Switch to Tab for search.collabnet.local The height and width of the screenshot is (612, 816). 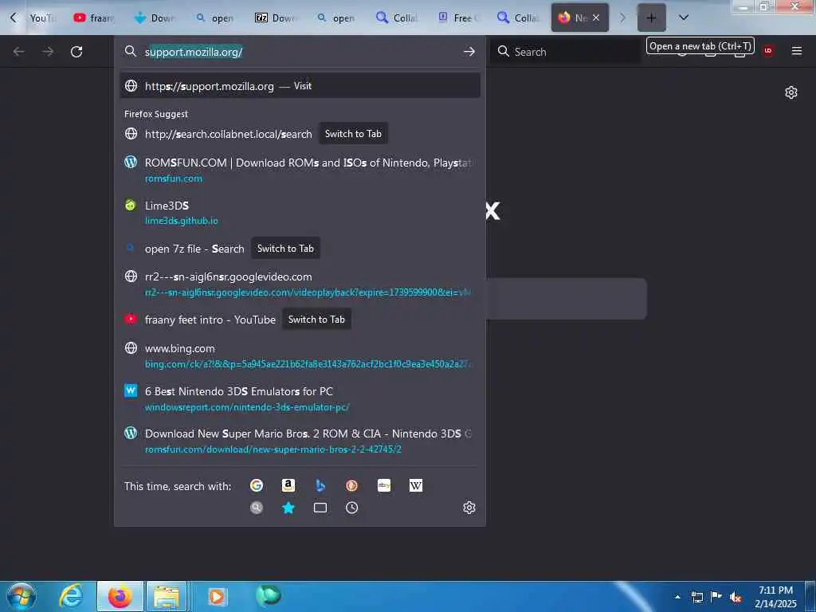coord(353,134)
